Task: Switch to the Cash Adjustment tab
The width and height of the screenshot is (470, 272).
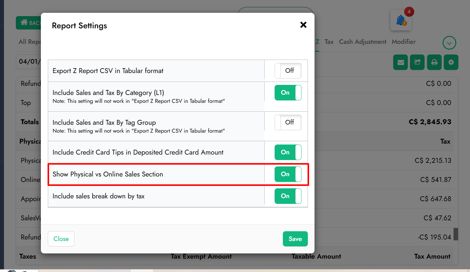Action: click(362, 42)
